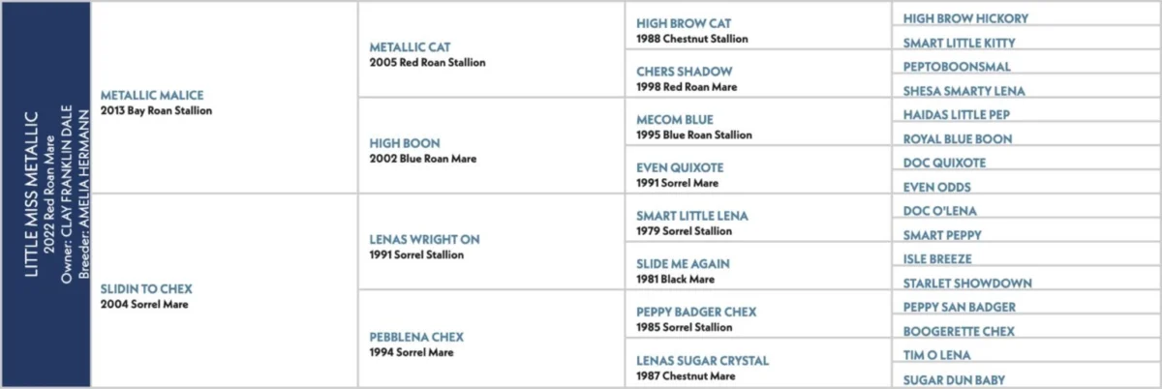Click the HIGH BROW CAT name
The width and height of the screenshot is (1162, 389).
pyautogui.click(x=684, y=23)
